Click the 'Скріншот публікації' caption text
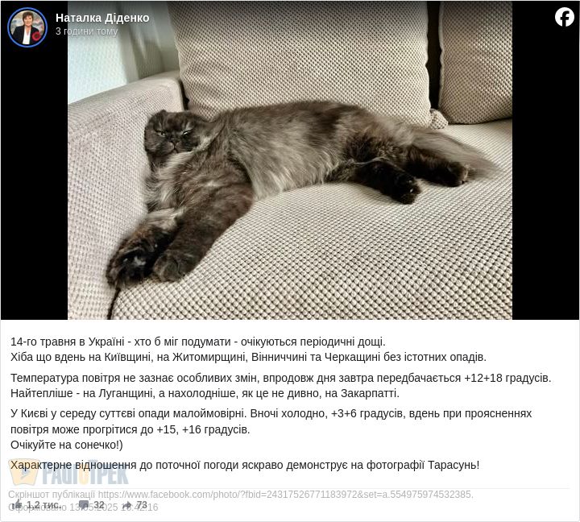The width and height of the screenshot is (580, 522). coord(52,495)
